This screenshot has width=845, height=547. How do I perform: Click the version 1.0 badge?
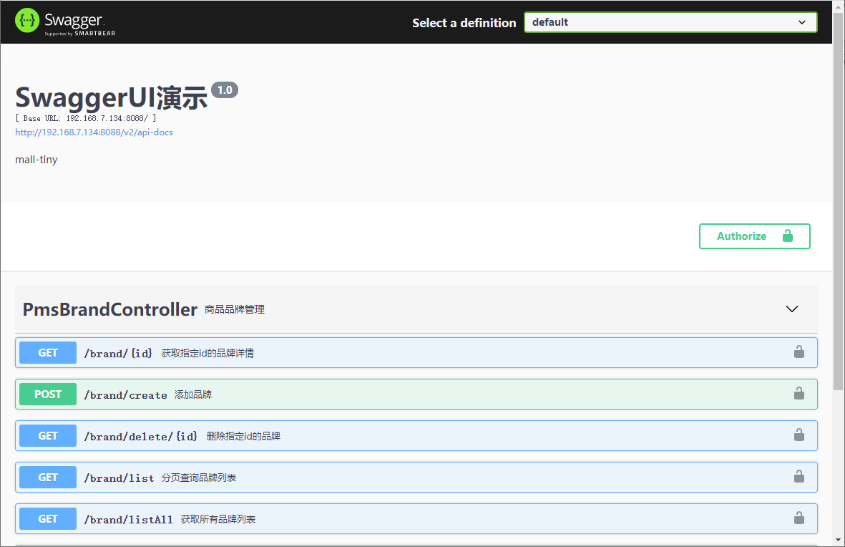225,90
